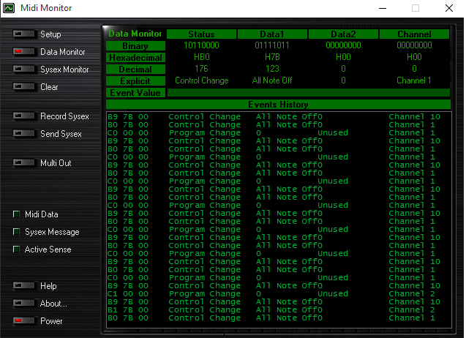Click the Explicit row label
Screen dimensions: 466x338
[135, 81]
